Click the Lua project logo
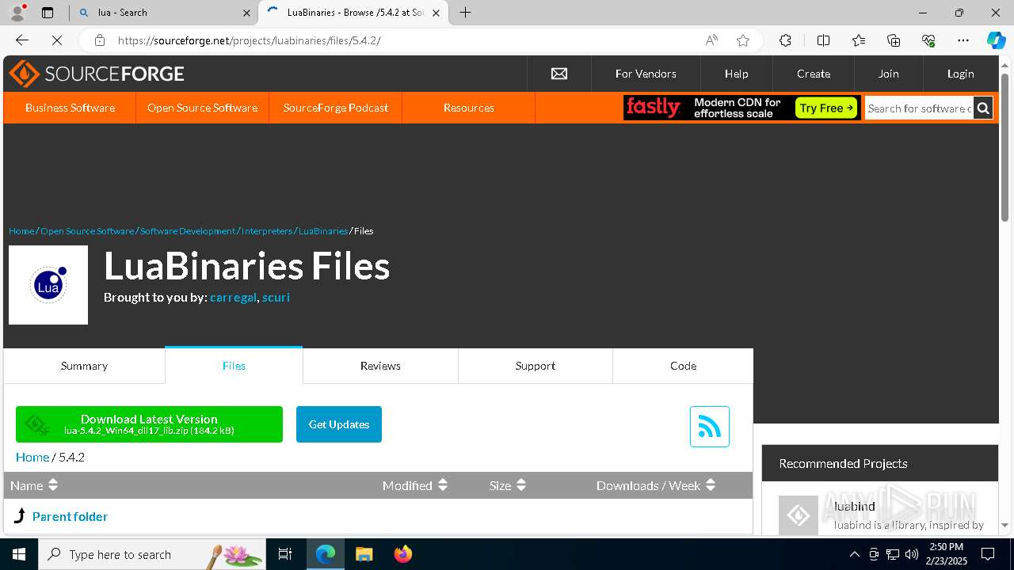This screenshot has height=570, width=1014. [48, 285]
